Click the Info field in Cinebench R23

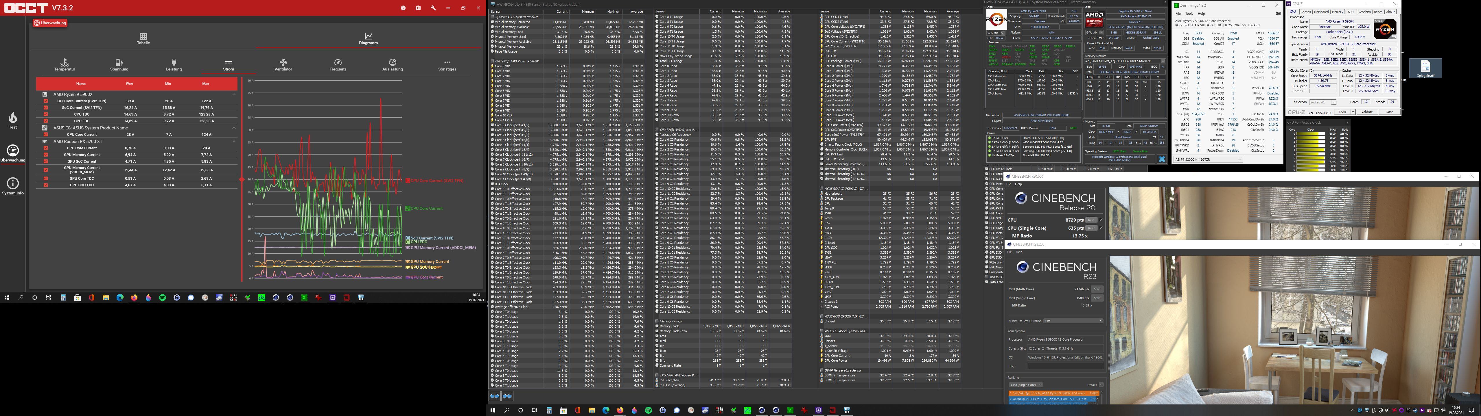click(1065, 366)
